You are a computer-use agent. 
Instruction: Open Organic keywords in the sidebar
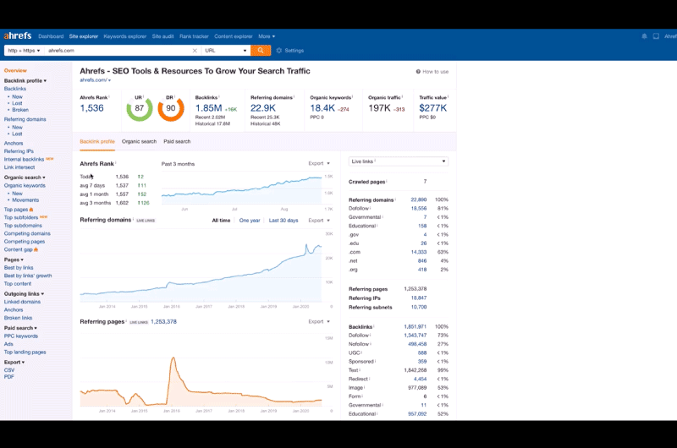(25, 185)
